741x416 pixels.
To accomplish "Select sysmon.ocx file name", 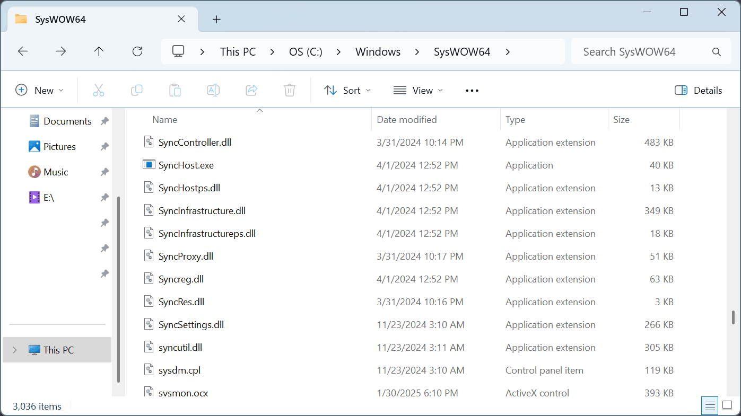I will 183,393.
